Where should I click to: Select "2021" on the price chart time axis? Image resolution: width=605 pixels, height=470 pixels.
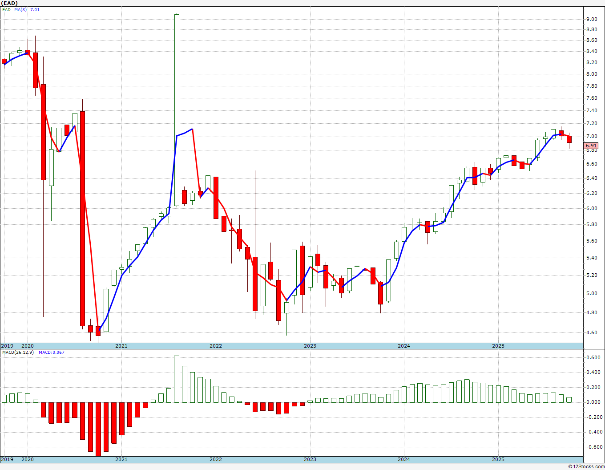tap(121, 346)
